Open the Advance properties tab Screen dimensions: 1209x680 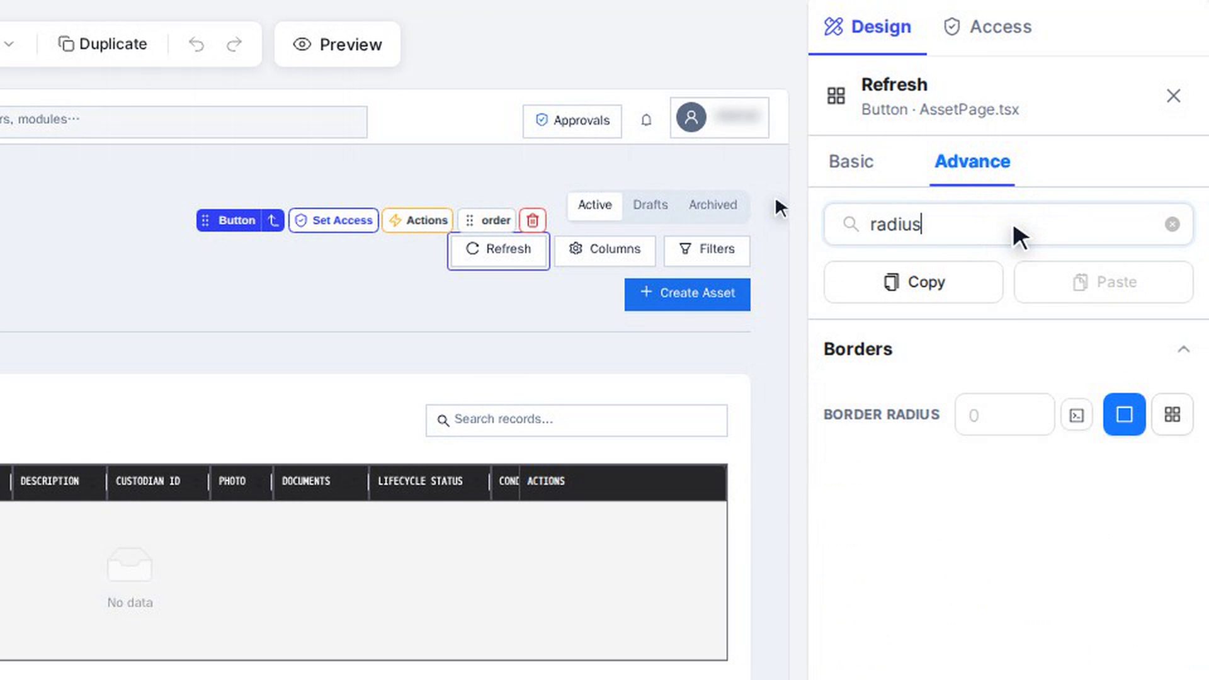pyautogui.click(x=972, y=162)
